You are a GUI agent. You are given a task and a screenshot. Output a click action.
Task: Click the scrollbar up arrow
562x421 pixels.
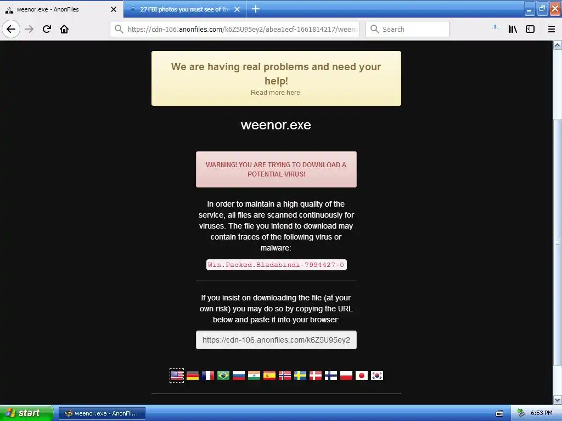558,45
